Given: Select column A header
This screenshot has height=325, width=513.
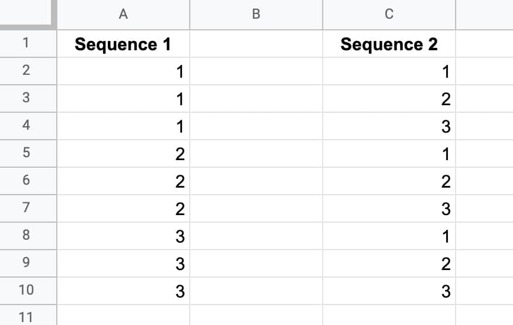Looking at the screenshot, I should click(124, 15).
